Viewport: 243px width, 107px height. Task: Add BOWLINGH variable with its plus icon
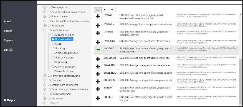tap(98, 66)
